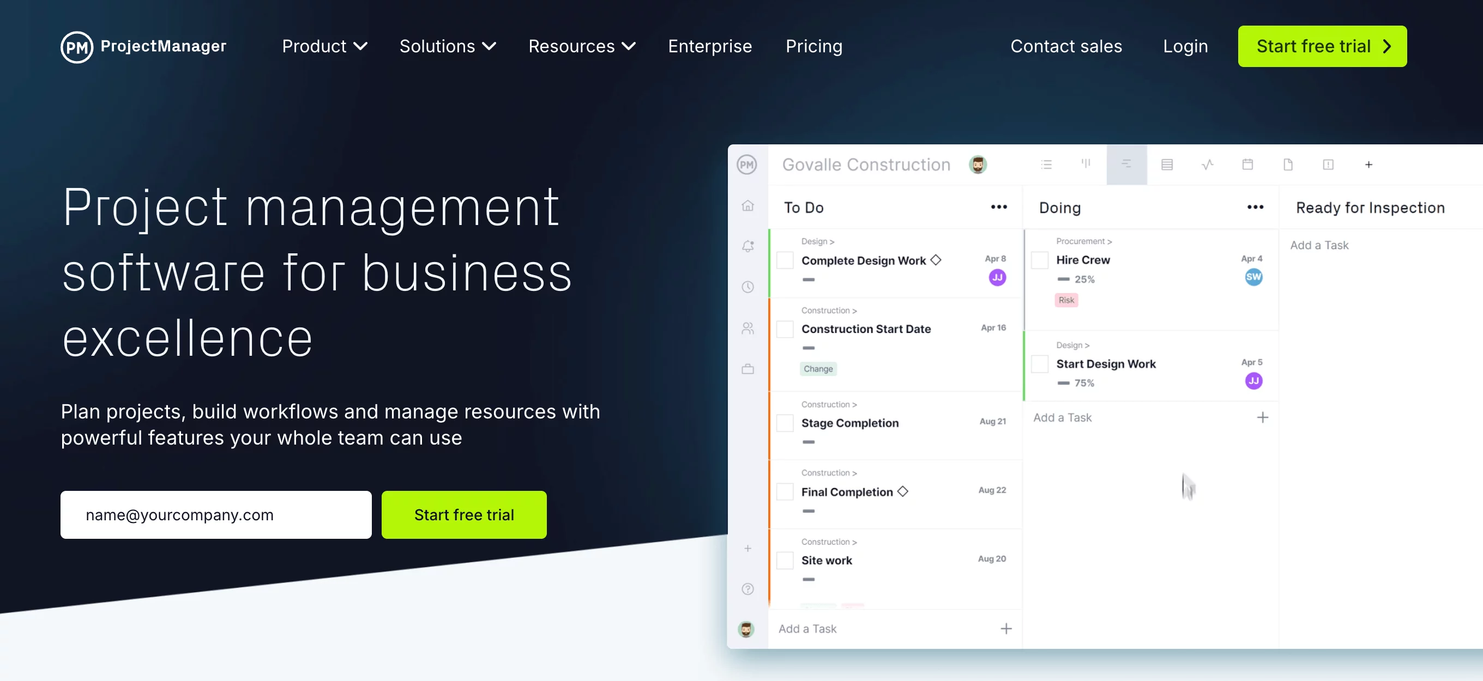Click Start Design Work 75% progress indicator
Image resolution: width=1483 pixels, height=681 pixels.
click(x=1075, y=383)
